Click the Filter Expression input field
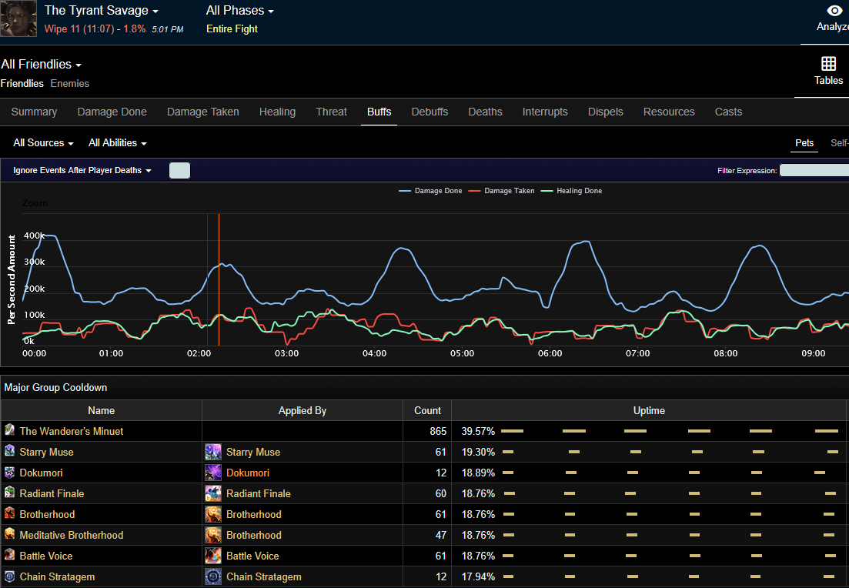849x588 pixels. [814, 171]
